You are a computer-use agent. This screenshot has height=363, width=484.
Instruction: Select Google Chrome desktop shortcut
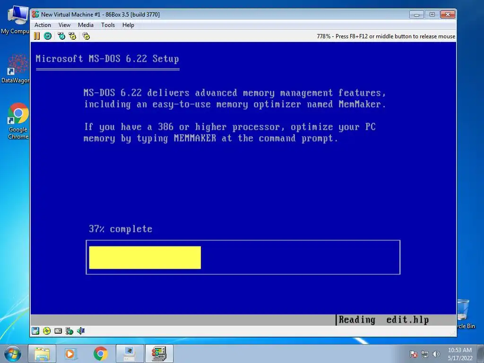tap(18, 121)
